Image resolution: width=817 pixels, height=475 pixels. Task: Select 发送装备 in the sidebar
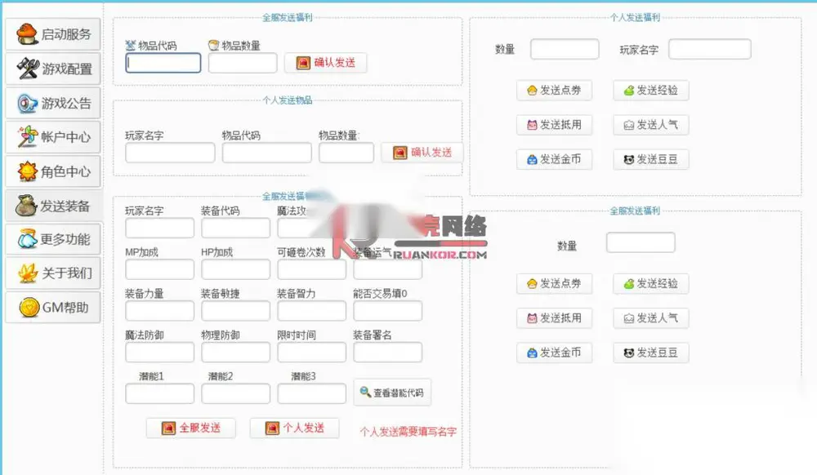tap(53, 206)
